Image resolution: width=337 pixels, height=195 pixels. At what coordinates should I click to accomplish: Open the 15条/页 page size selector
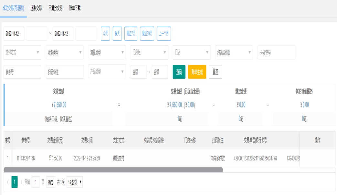(x=75, y=182)
